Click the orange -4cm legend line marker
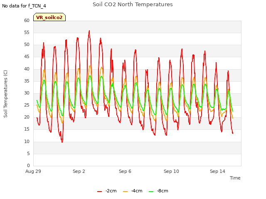266x199 pixels. click(x=125, y=192)
